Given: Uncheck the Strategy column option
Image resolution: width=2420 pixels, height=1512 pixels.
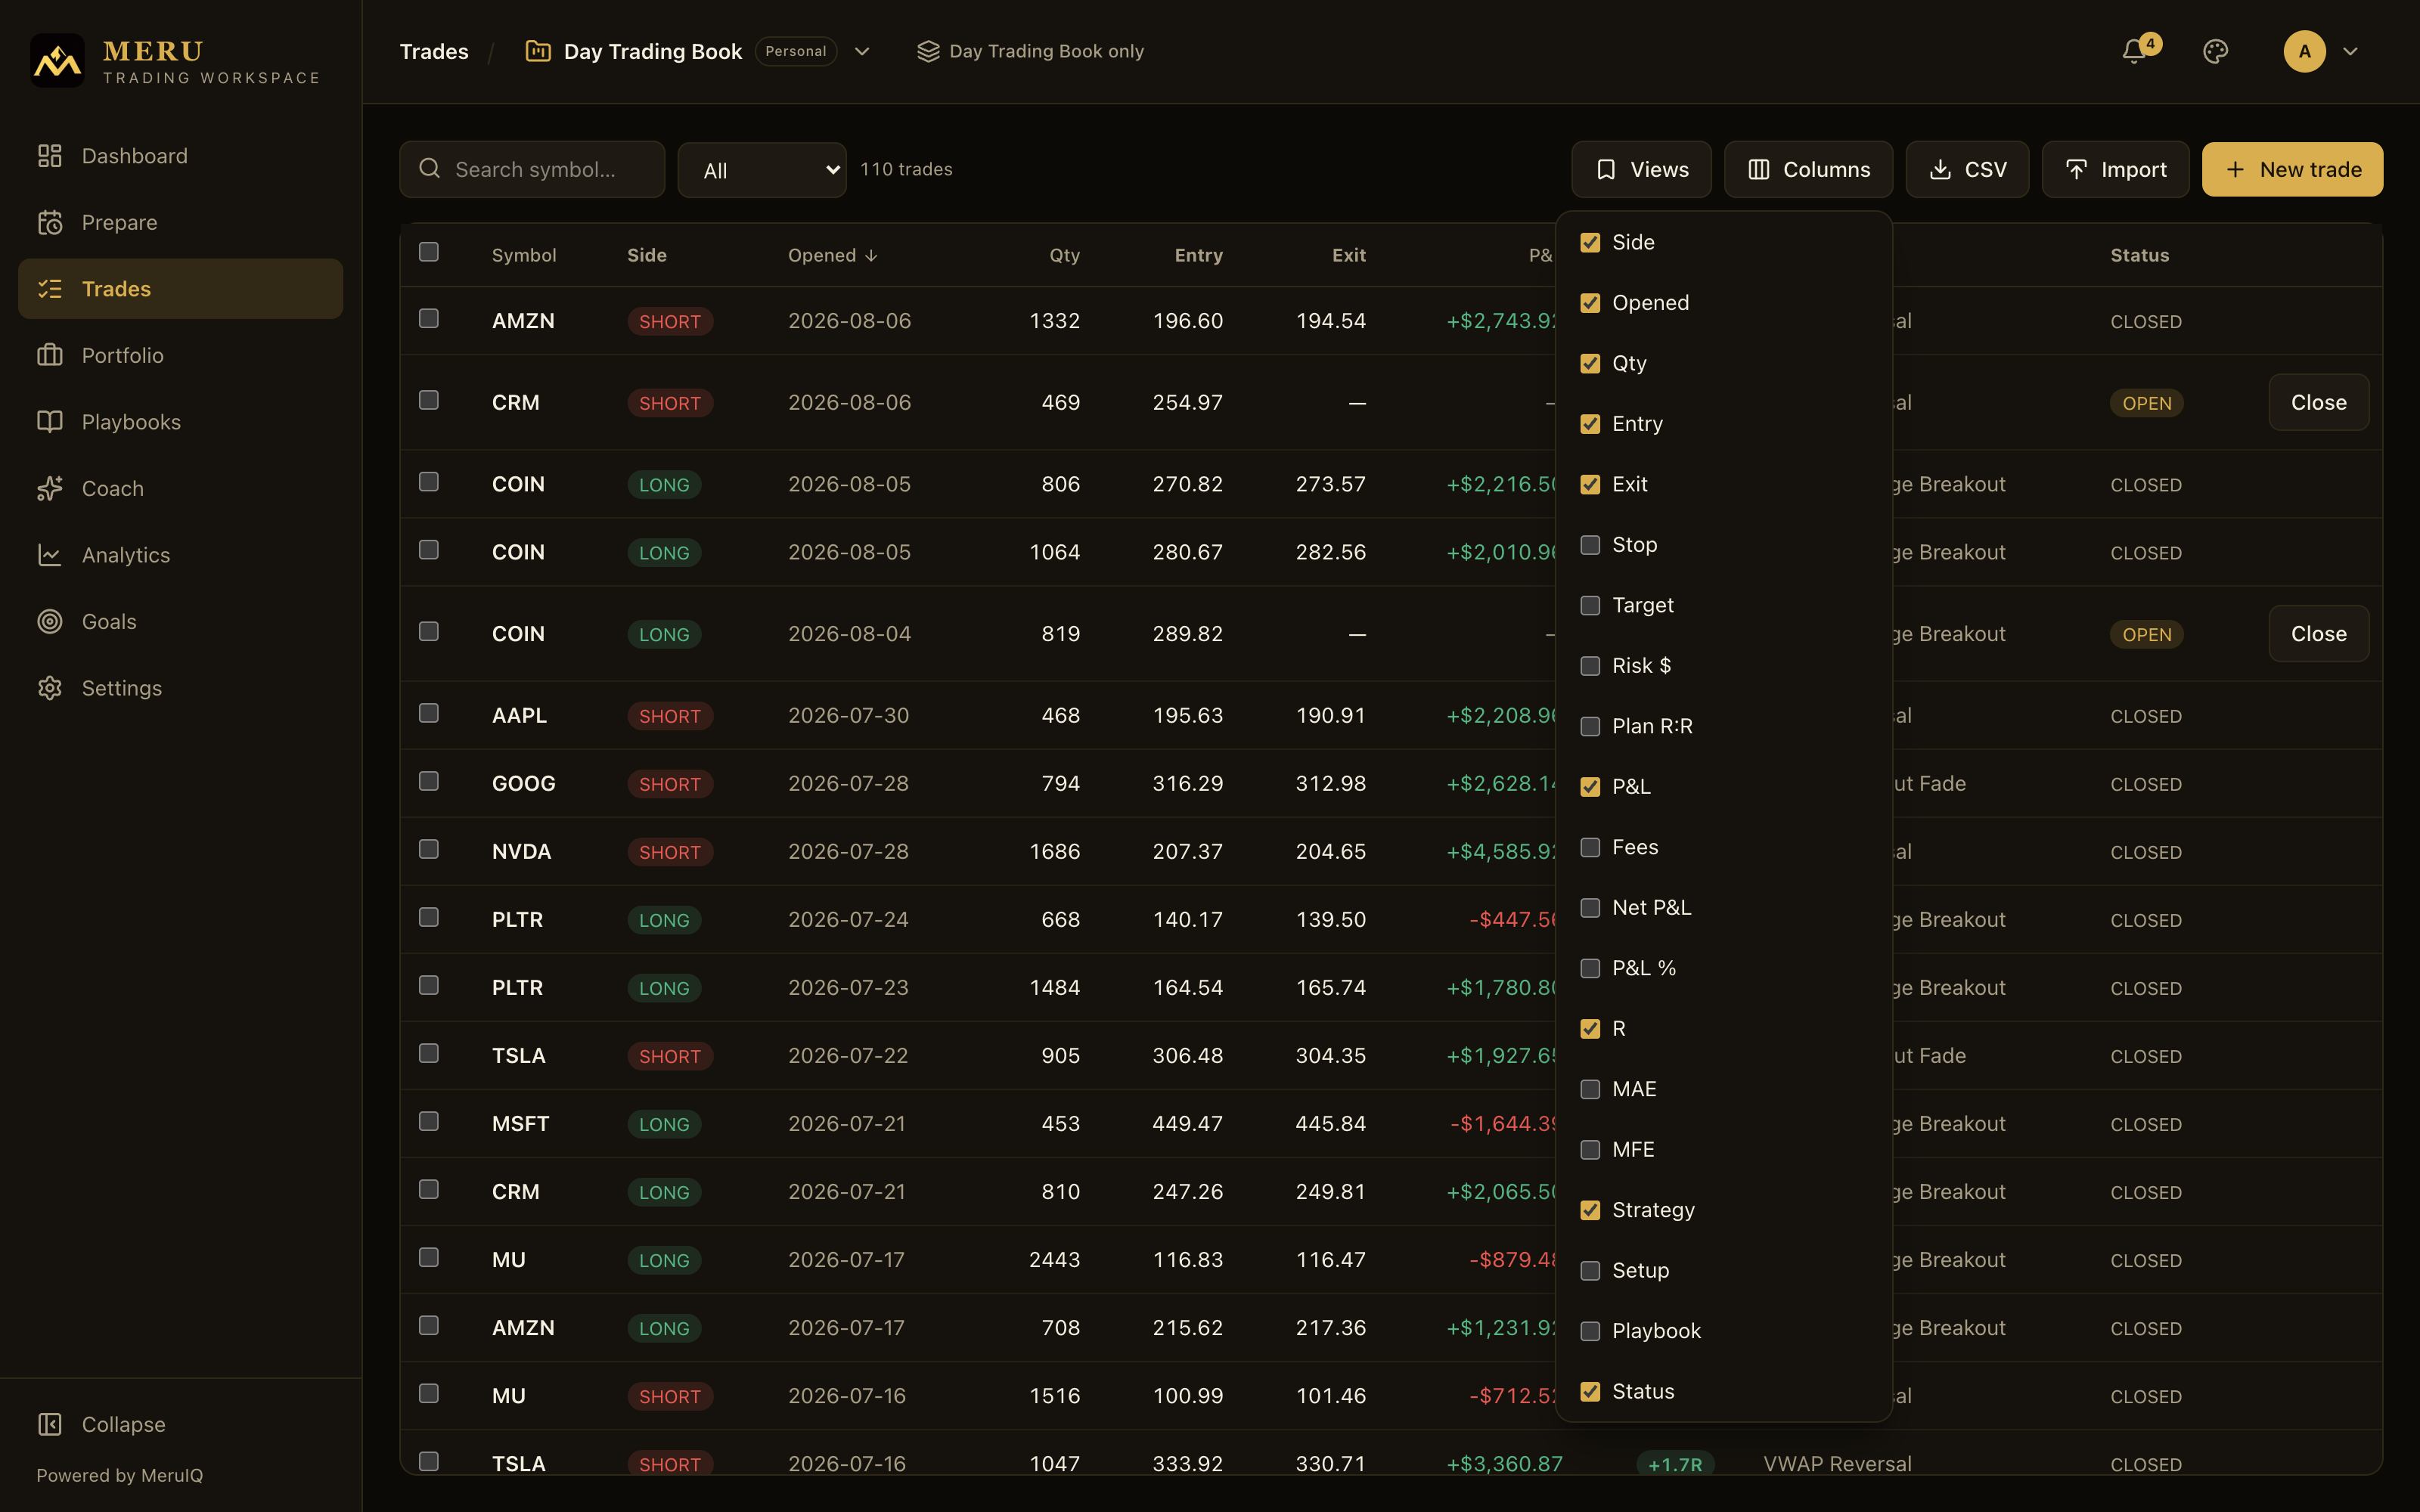Looking at the screenshot, I should click(x=1590, y=1211).
